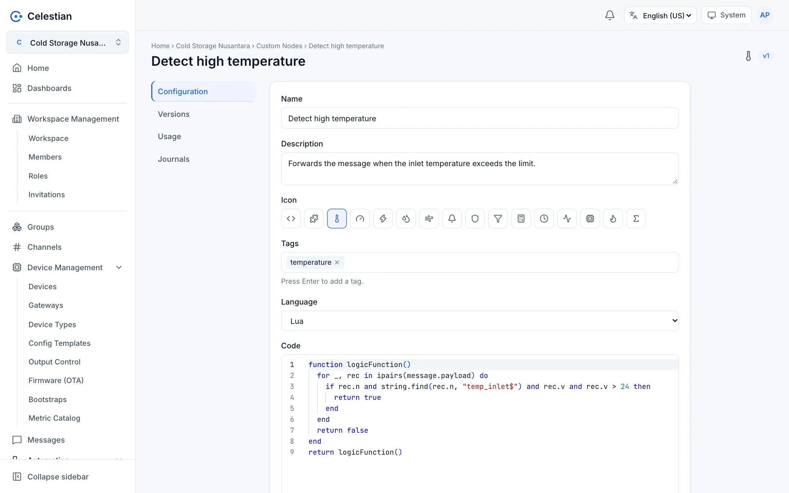Pick the CPU chip icon in the Icon row

click(x=590, y=218)
